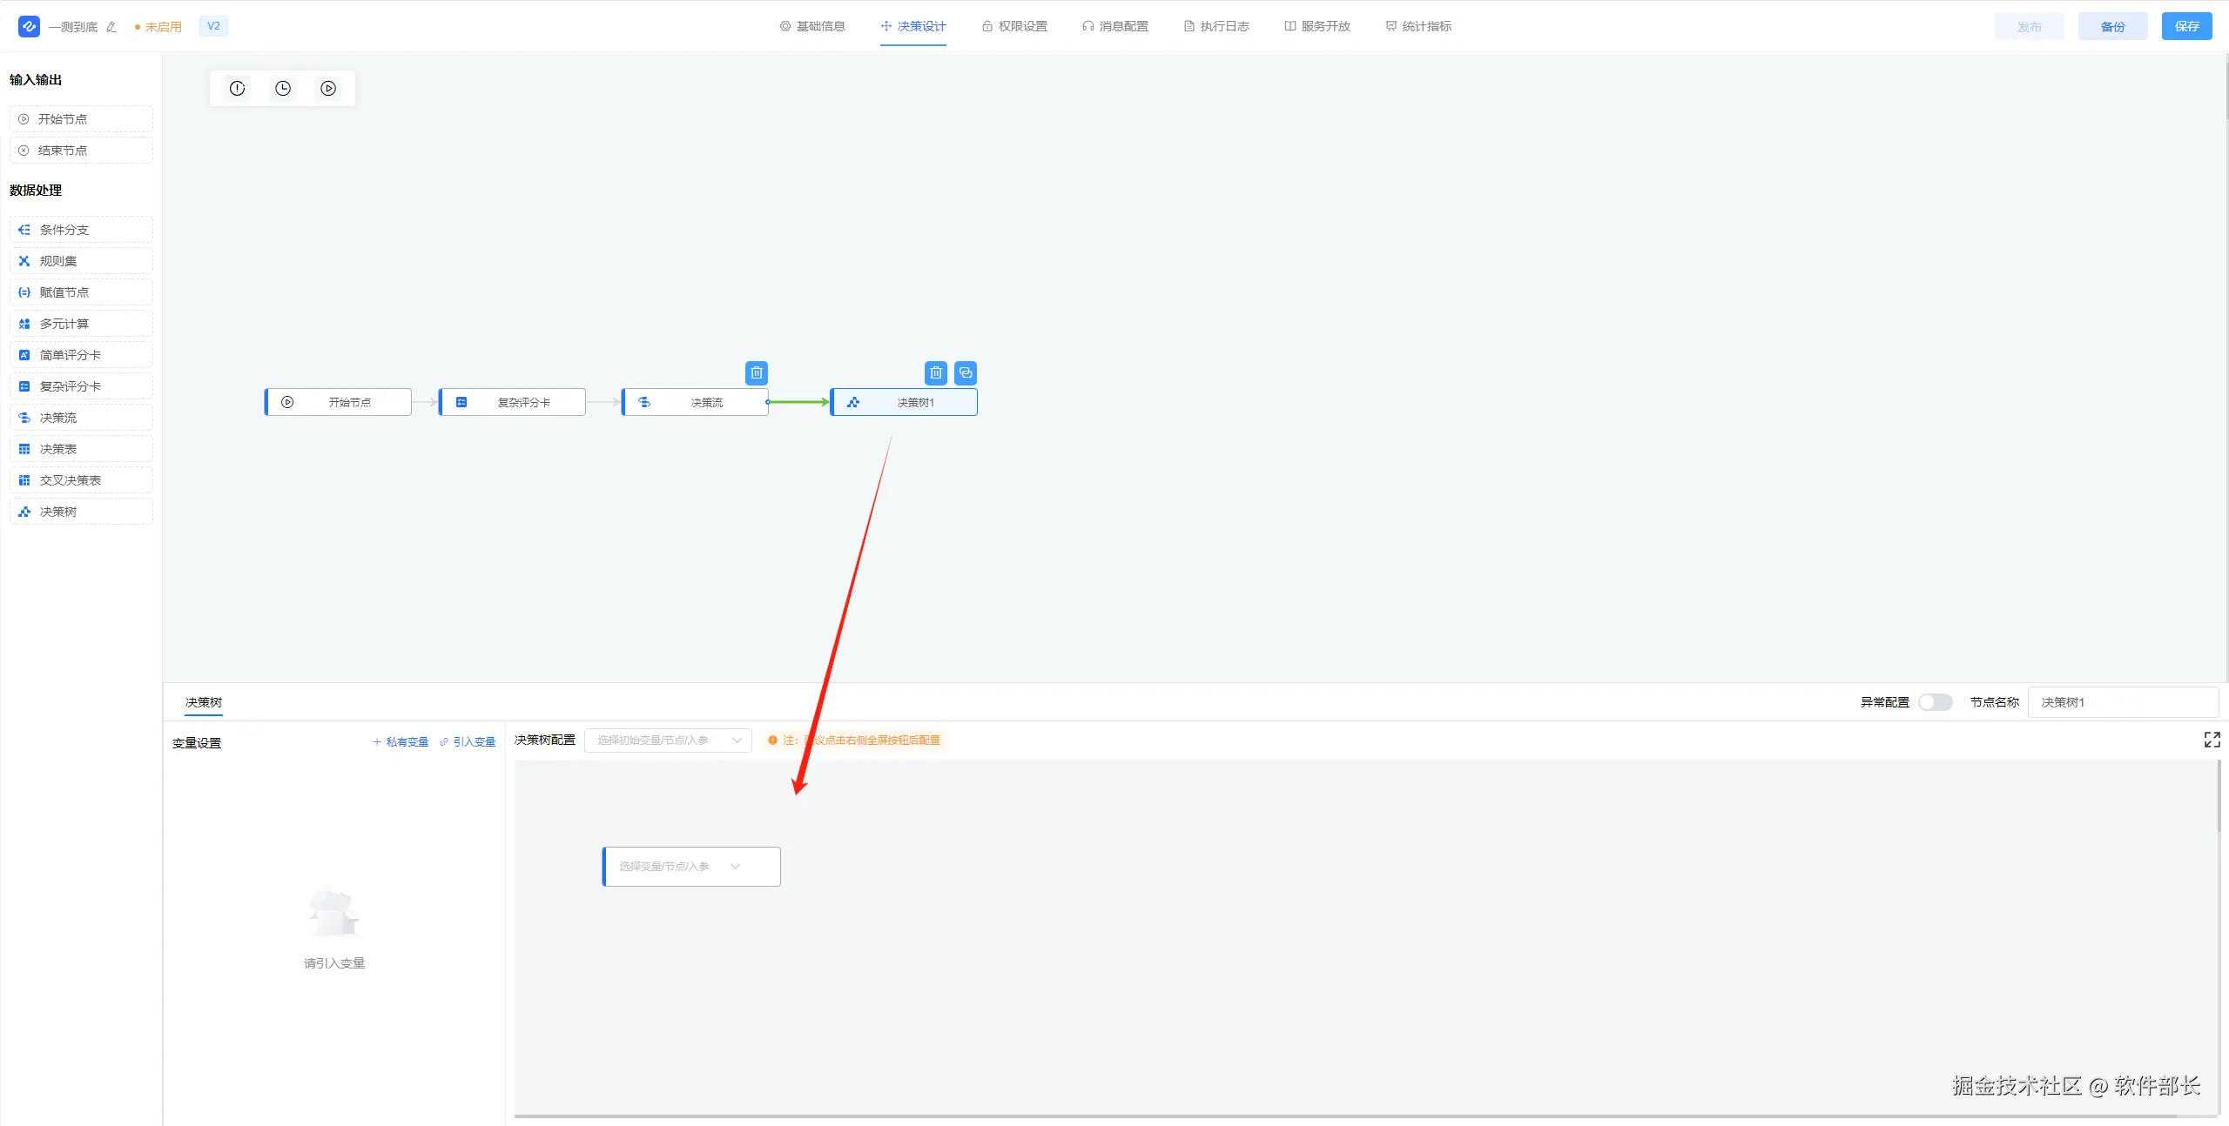The height and width of the screenshot is (1126, 2229).
Task: Click the 引入变量 link
Action: tap(468, 742)
